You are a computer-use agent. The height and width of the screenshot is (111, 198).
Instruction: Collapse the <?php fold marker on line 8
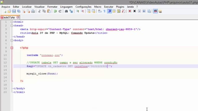pos(12,48)
